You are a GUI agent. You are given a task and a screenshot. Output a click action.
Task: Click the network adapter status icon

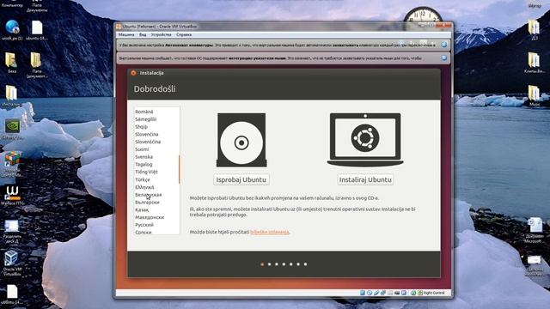pos(383,293)
